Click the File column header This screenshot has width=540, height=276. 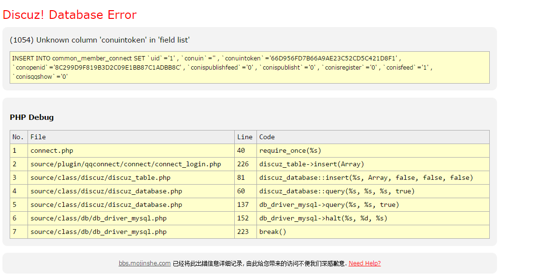pyautogui.click(x=131, y=137)
